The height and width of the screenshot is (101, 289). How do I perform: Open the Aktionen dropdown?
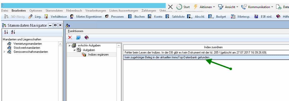204,7
